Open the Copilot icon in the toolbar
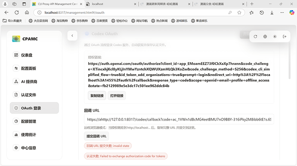297x166 pixels. coord(292,12)
